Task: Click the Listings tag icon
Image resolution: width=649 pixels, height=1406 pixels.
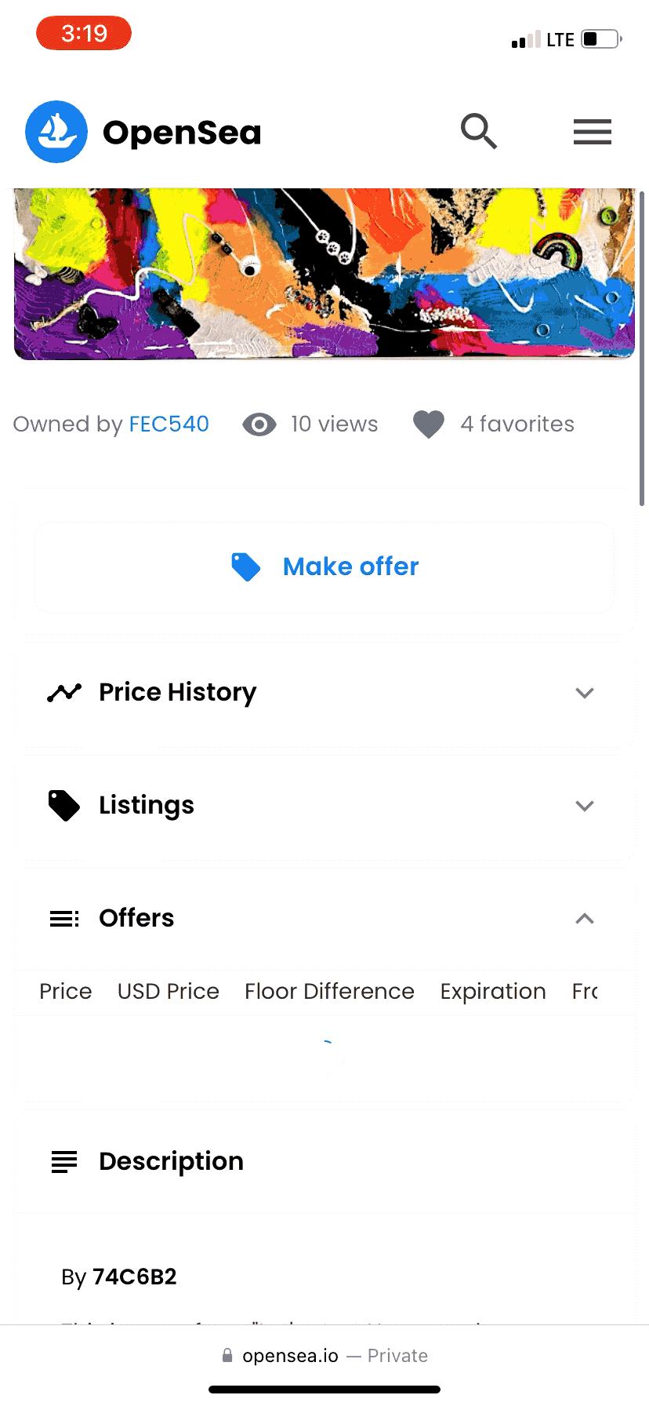Action: pos(64,806)
